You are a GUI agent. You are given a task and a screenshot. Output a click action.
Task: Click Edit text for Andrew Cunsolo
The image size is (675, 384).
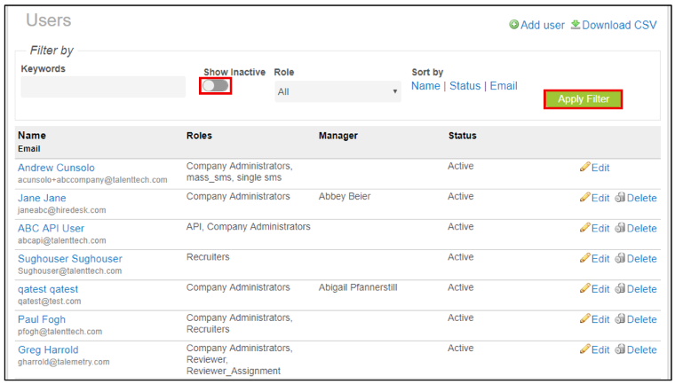click(x=600, y=168)
